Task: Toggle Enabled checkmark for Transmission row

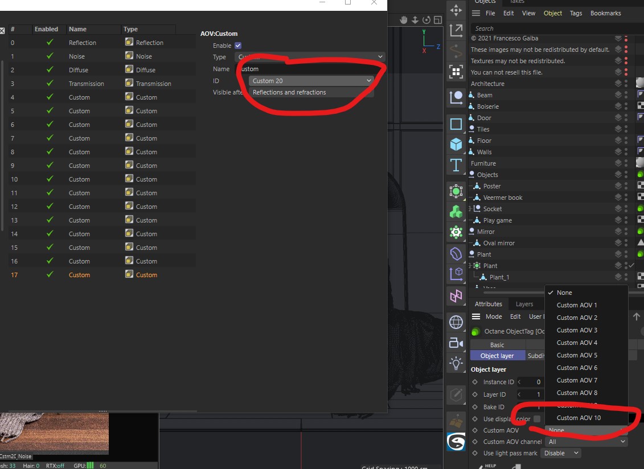Action: 50,83
